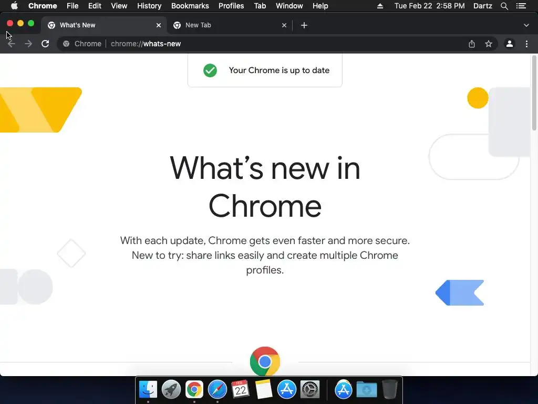Open Chrome's three-dot menu
The image size is (538, 404).
(526, 44)
